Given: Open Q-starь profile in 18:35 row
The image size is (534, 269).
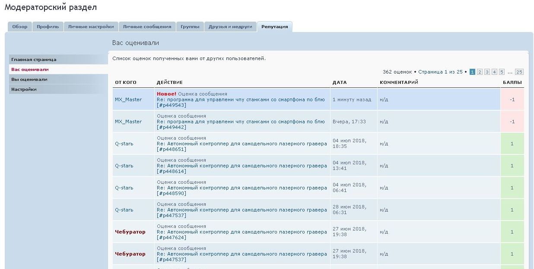Looking at the screenshot, I should [x=124, y=144].
